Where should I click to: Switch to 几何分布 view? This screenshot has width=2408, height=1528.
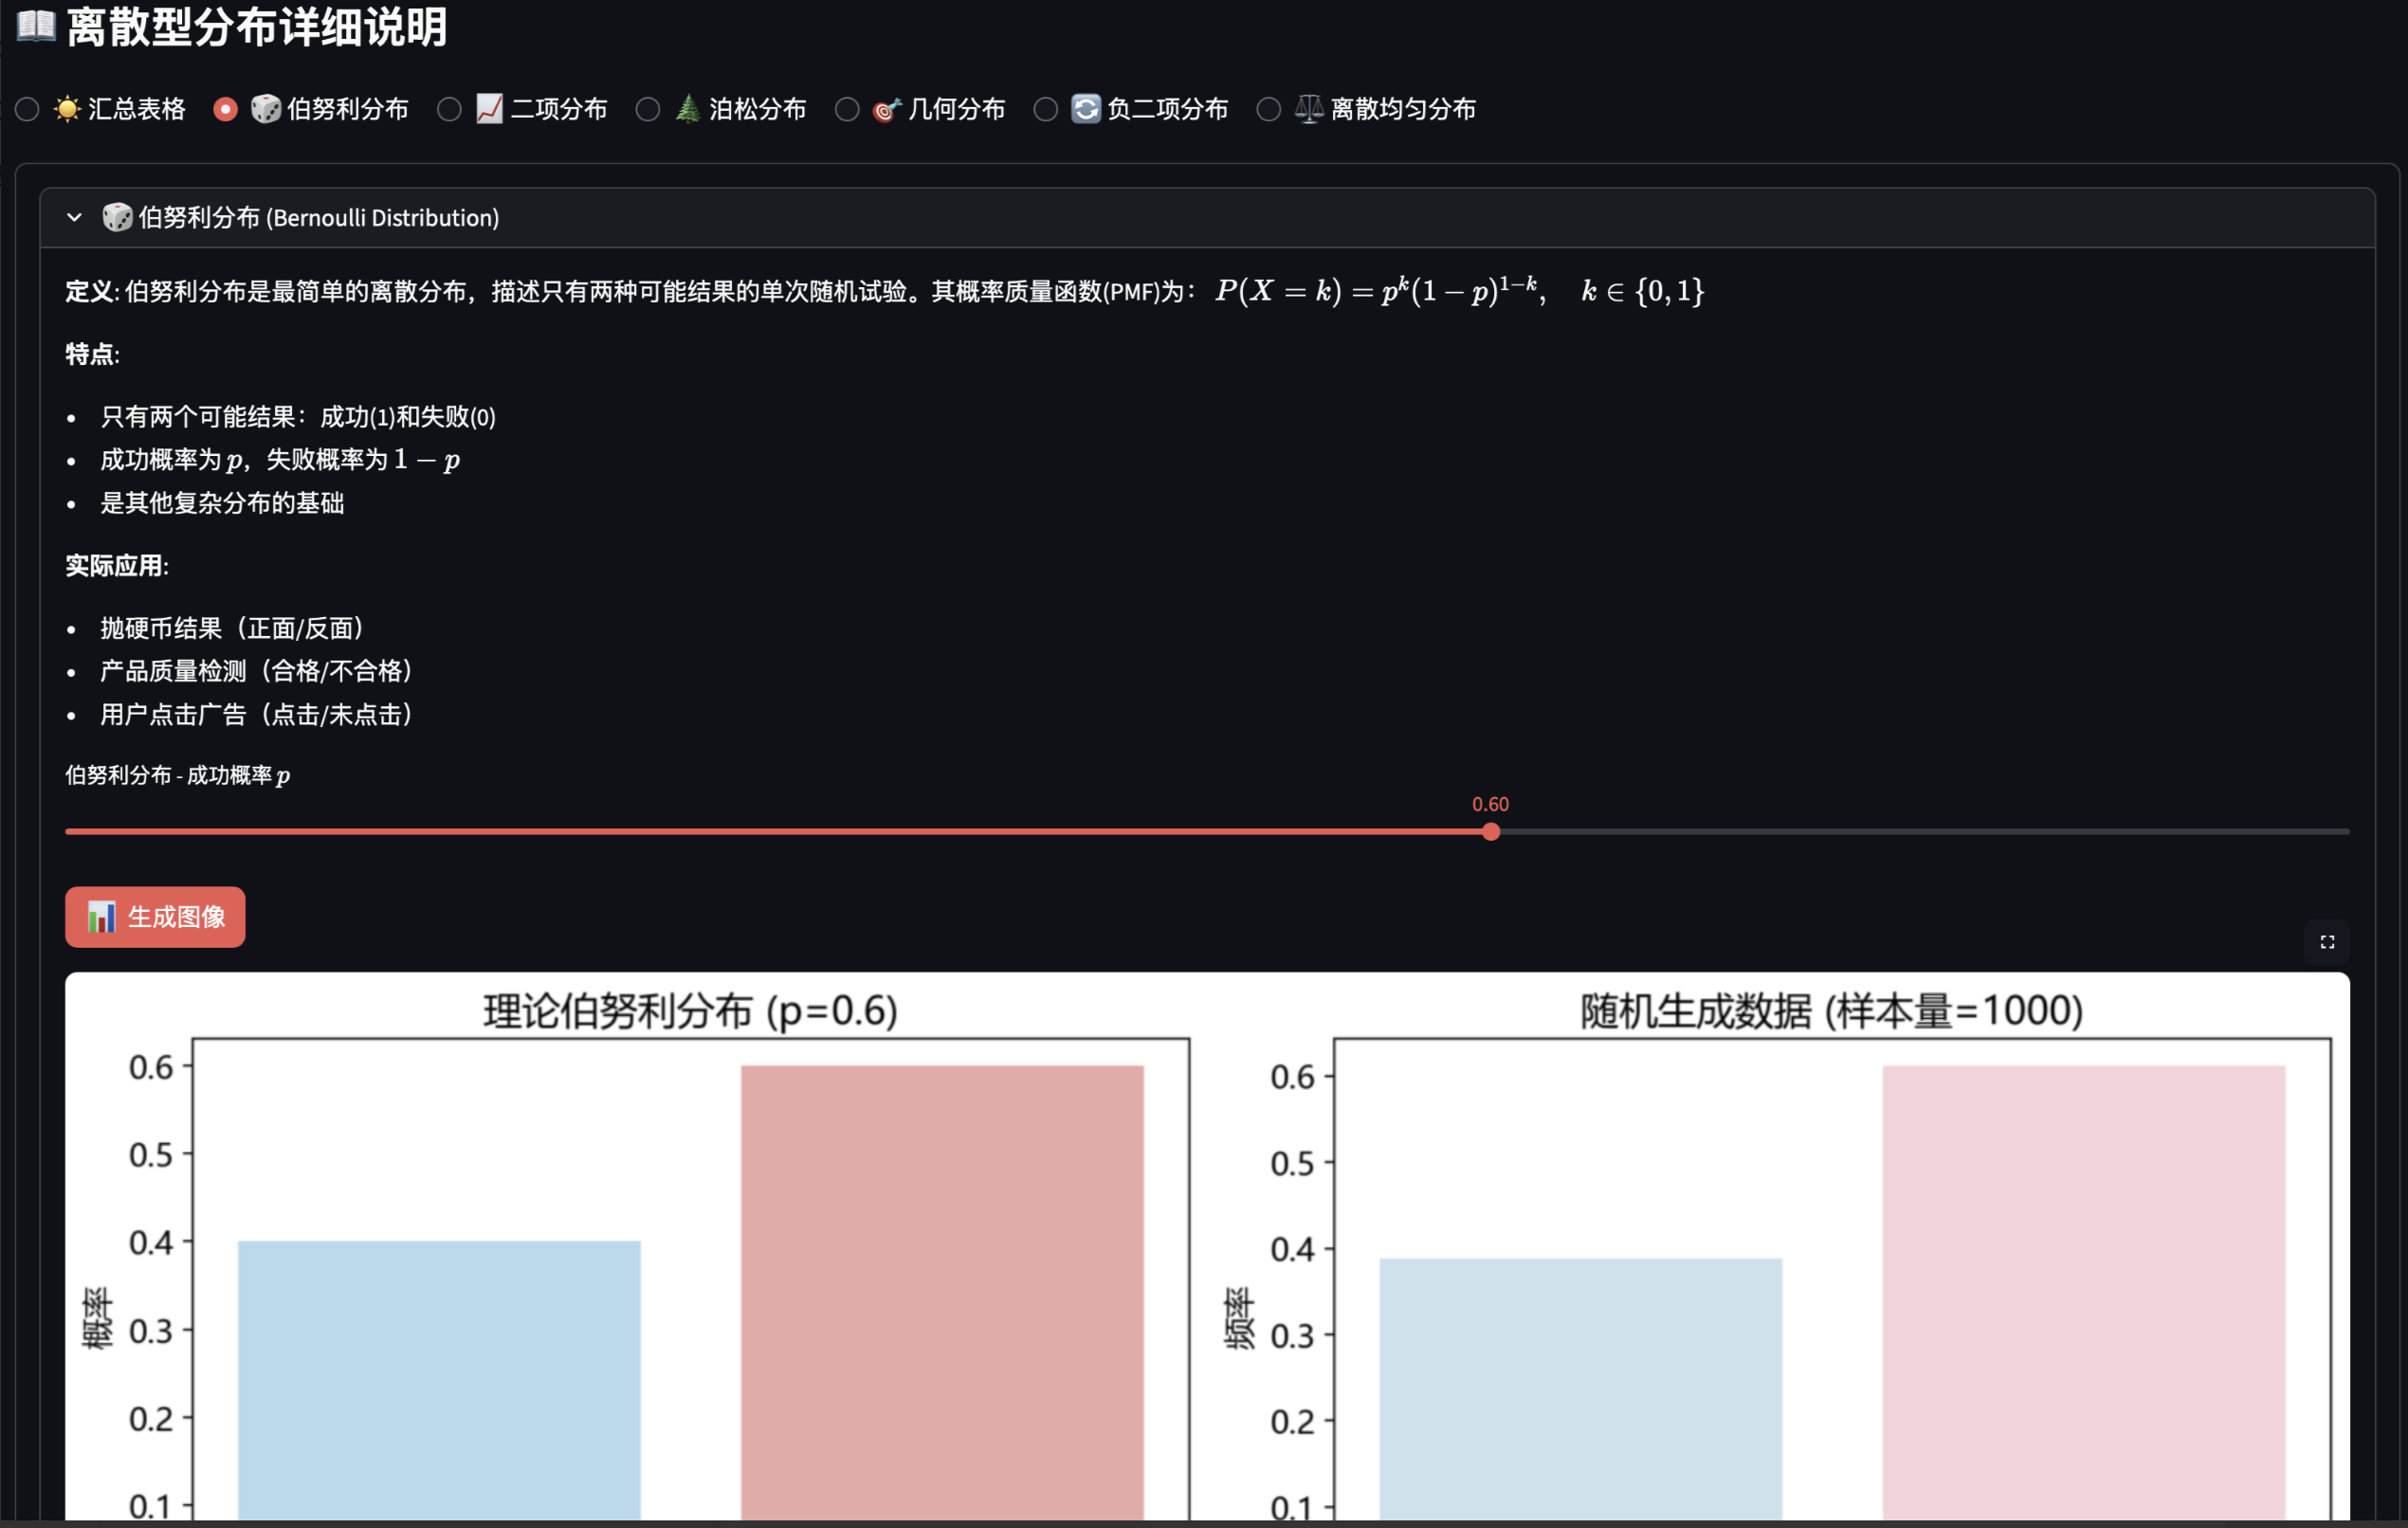[x=846, y=109]
